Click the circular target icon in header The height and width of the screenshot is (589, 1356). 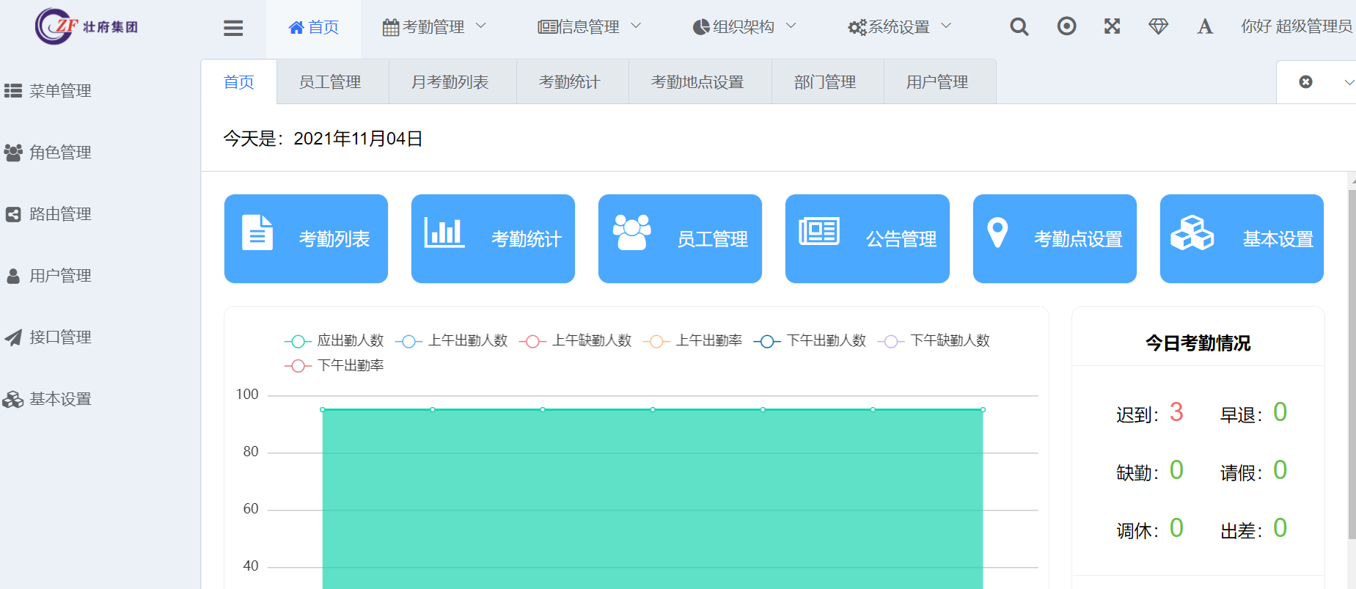pyautogui.click(x=1066, y=27)
